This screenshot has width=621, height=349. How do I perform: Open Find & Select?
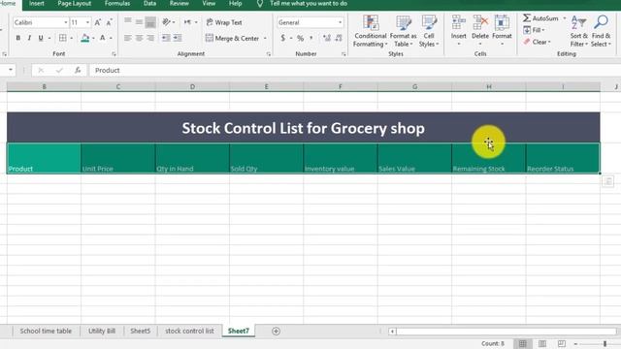(x=601, y=31)
